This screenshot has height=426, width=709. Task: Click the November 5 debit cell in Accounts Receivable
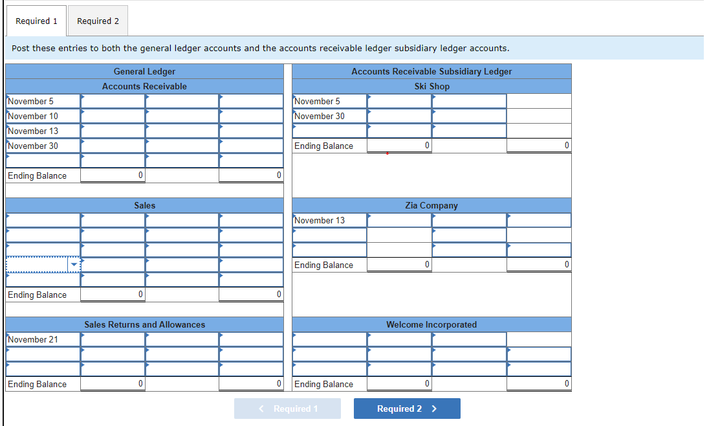tap(112, 101)
